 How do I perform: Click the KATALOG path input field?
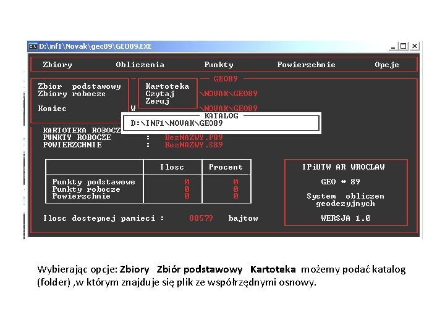pyautogui.click(x=221, y=123)
